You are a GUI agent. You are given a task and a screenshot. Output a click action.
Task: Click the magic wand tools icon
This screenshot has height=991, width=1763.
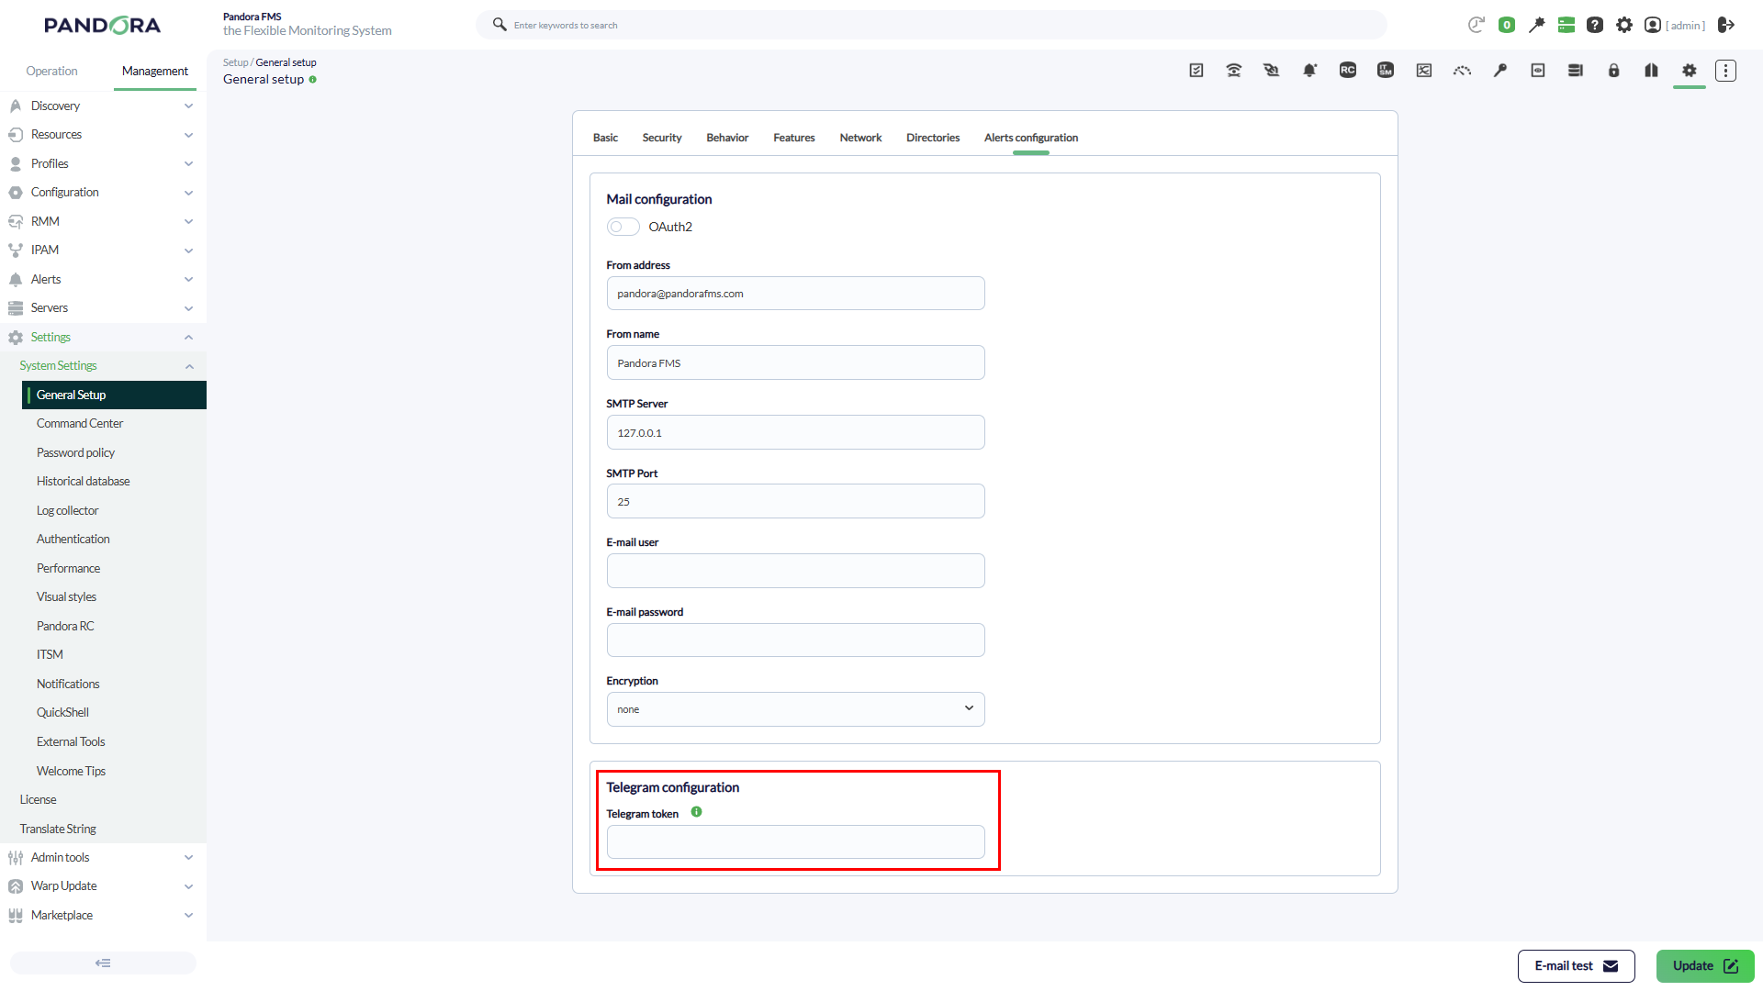coord(1536,25)
